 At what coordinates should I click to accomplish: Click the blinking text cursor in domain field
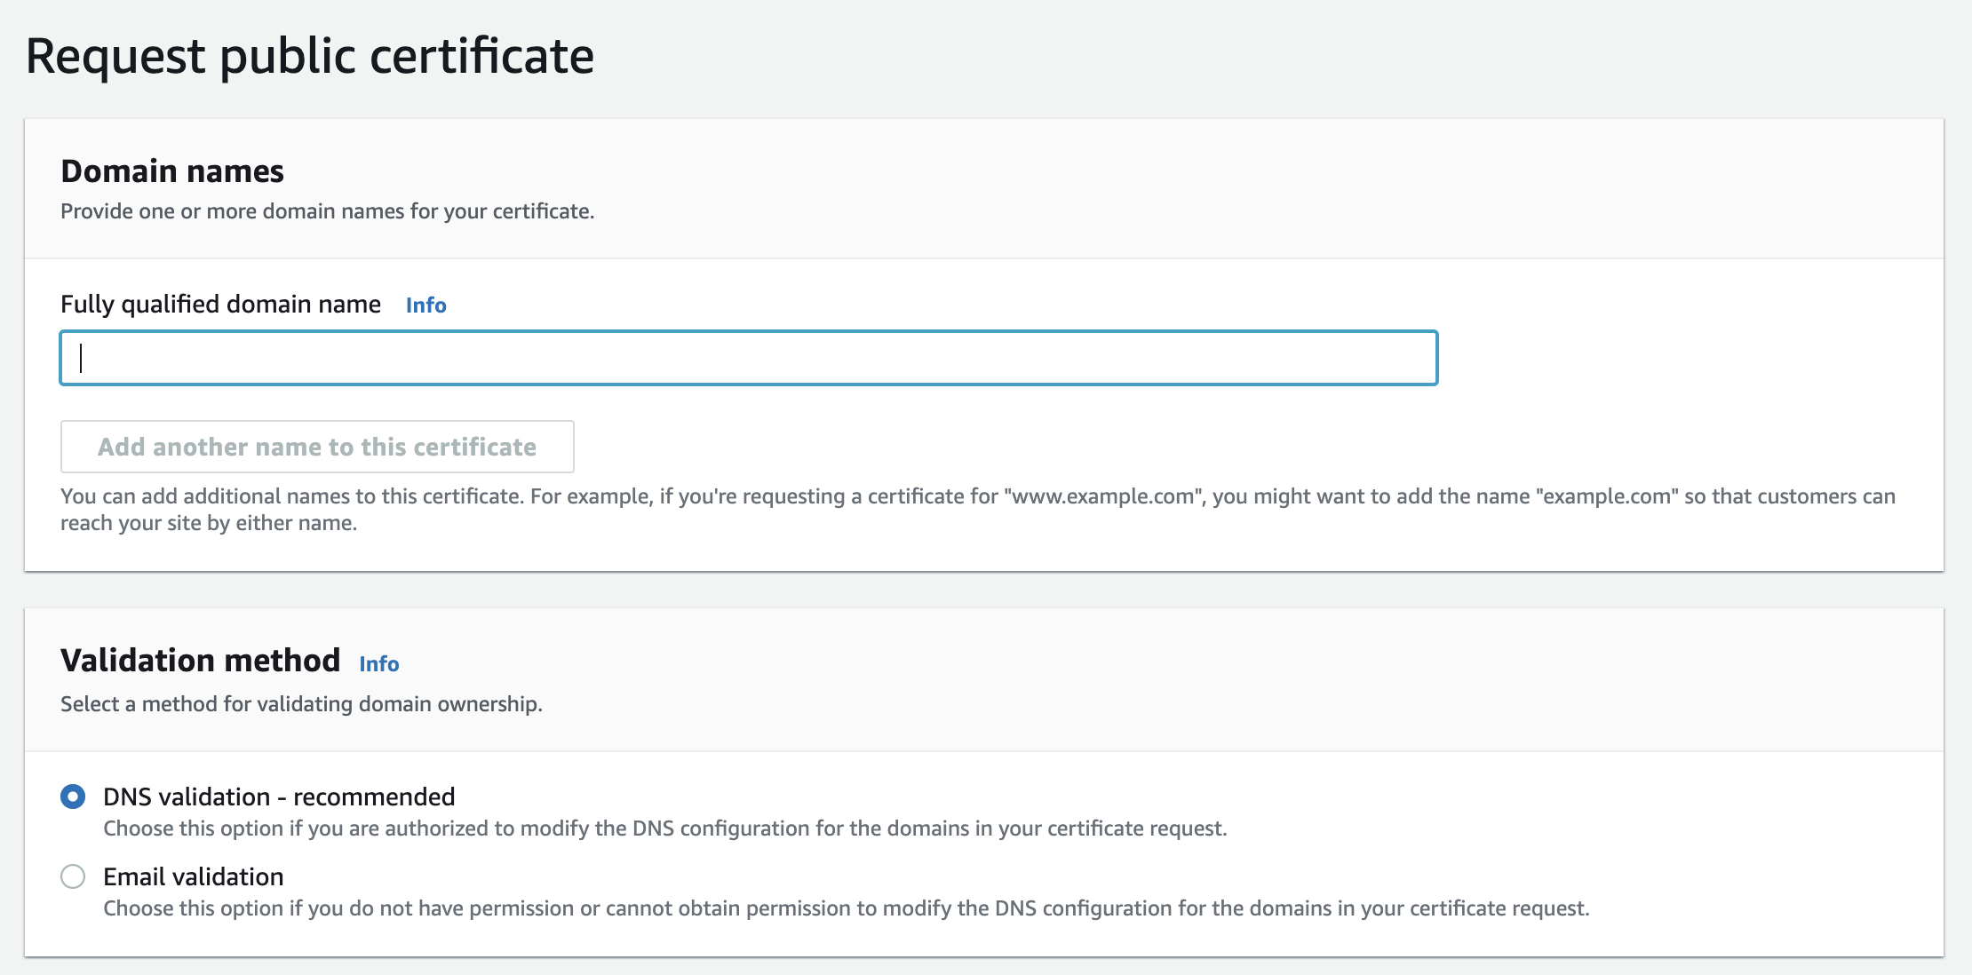[x=81, y=358]
